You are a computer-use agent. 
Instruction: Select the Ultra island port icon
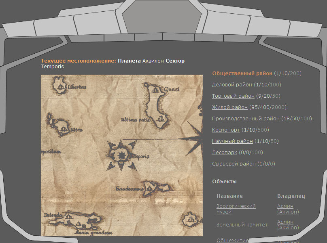pos(64,130)
